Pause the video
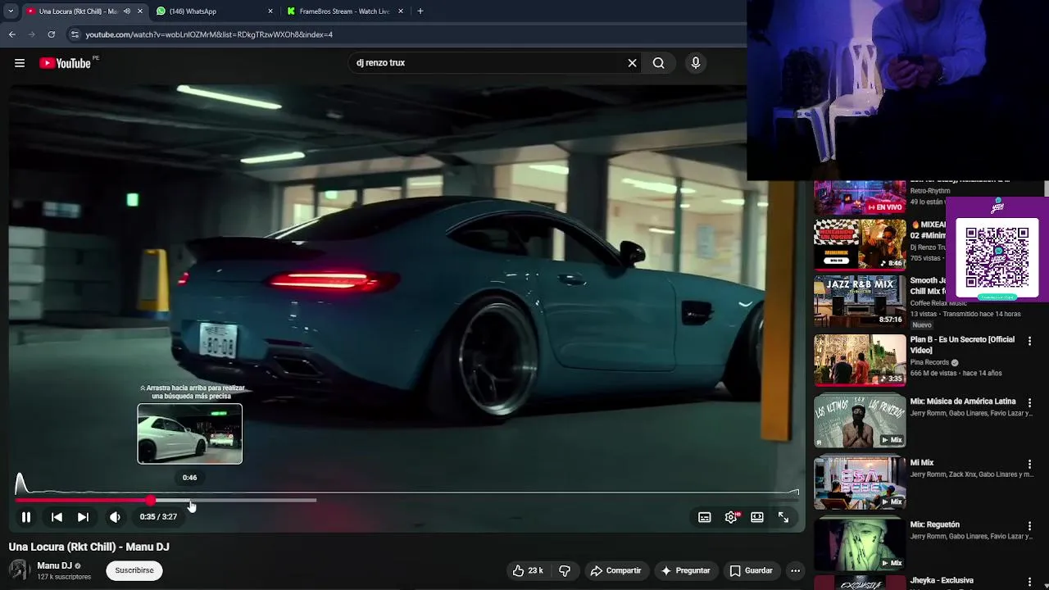Screen dimensions: 1049x590 coord(26,517)
